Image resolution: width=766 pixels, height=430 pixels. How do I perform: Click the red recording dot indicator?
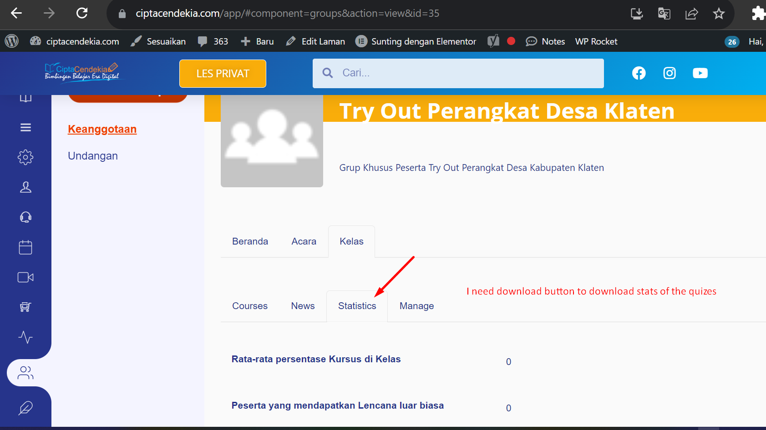[511, 41]
